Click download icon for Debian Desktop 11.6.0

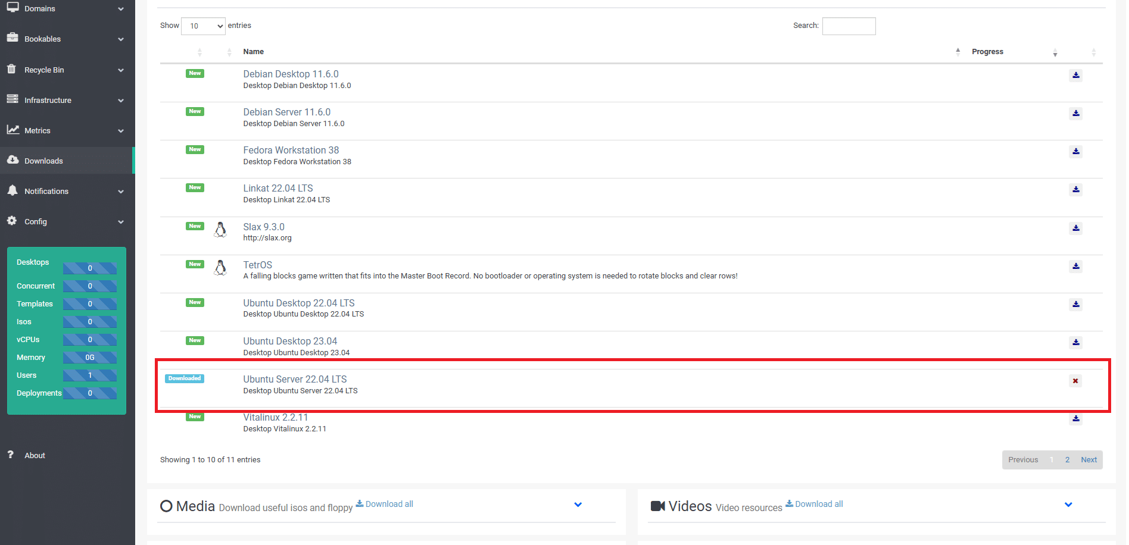pyautogui.click(x=1075, y=76)
